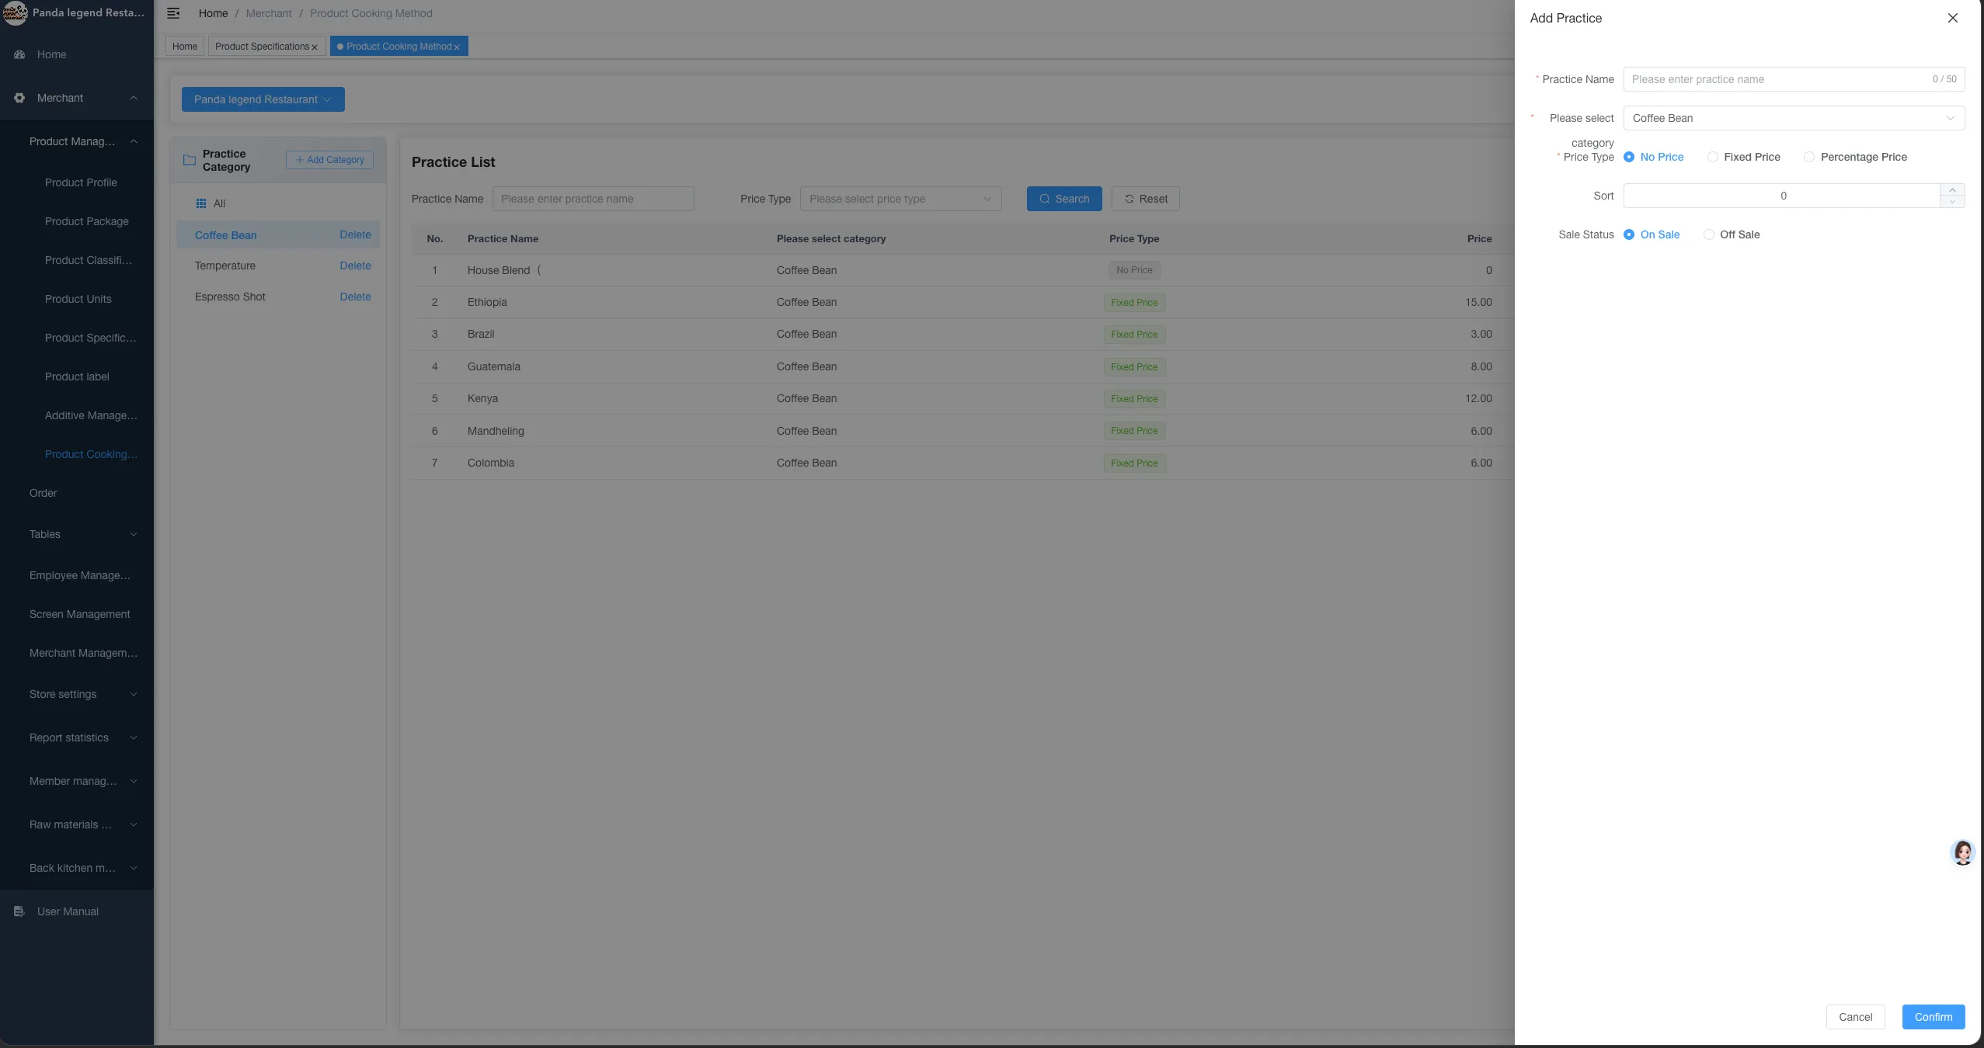Select the Temperature practice category

[x=225, y=265]
